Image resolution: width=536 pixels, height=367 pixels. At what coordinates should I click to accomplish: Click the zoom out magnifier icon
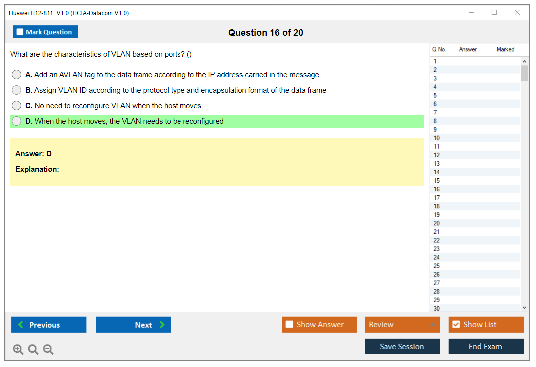tap(48, 350)
